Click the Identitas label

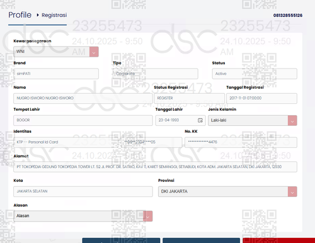[x=22, y=132]
